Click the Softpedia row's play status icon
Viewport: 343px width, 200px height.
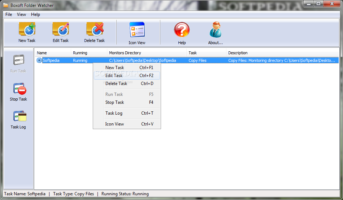[x=39, y=60]
